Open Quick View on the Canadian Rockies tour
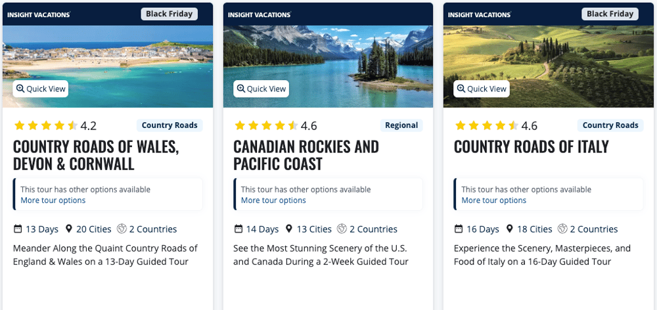The image size is (657, 310). 261,89
